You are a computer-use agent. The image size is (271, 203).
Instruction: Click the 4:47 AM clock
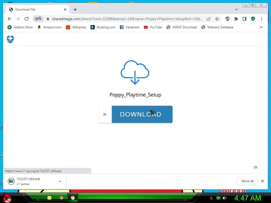[248, 198]
